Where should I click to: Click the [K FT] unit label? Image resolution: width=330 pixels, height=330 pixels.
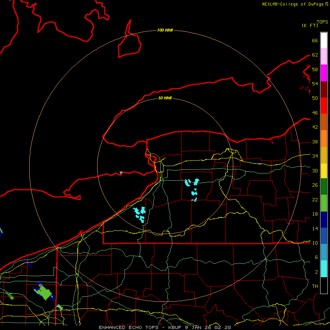[310, 26]
